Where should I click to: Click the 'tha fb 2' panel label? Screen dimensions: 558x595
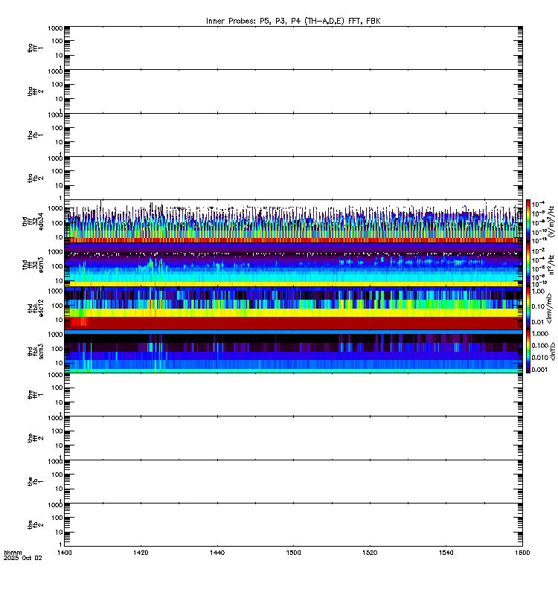tap(35, 178)
